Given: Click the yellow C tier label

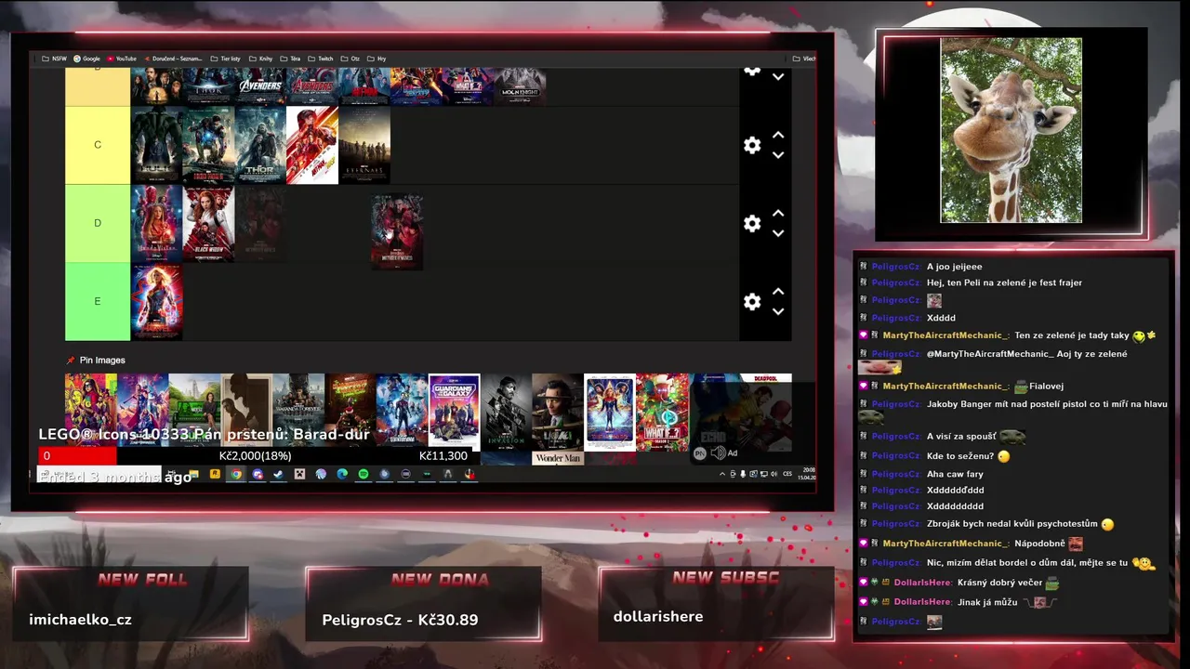Looking at the screenshot, I should [x=98, y=145].
